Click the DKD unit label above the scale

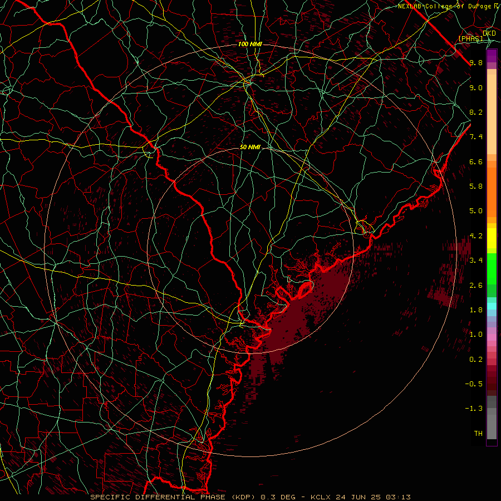click(489, 33)
